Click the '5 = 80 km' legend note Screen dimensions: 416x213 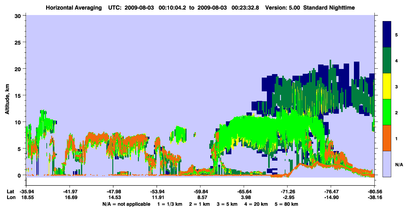[287, 204]
